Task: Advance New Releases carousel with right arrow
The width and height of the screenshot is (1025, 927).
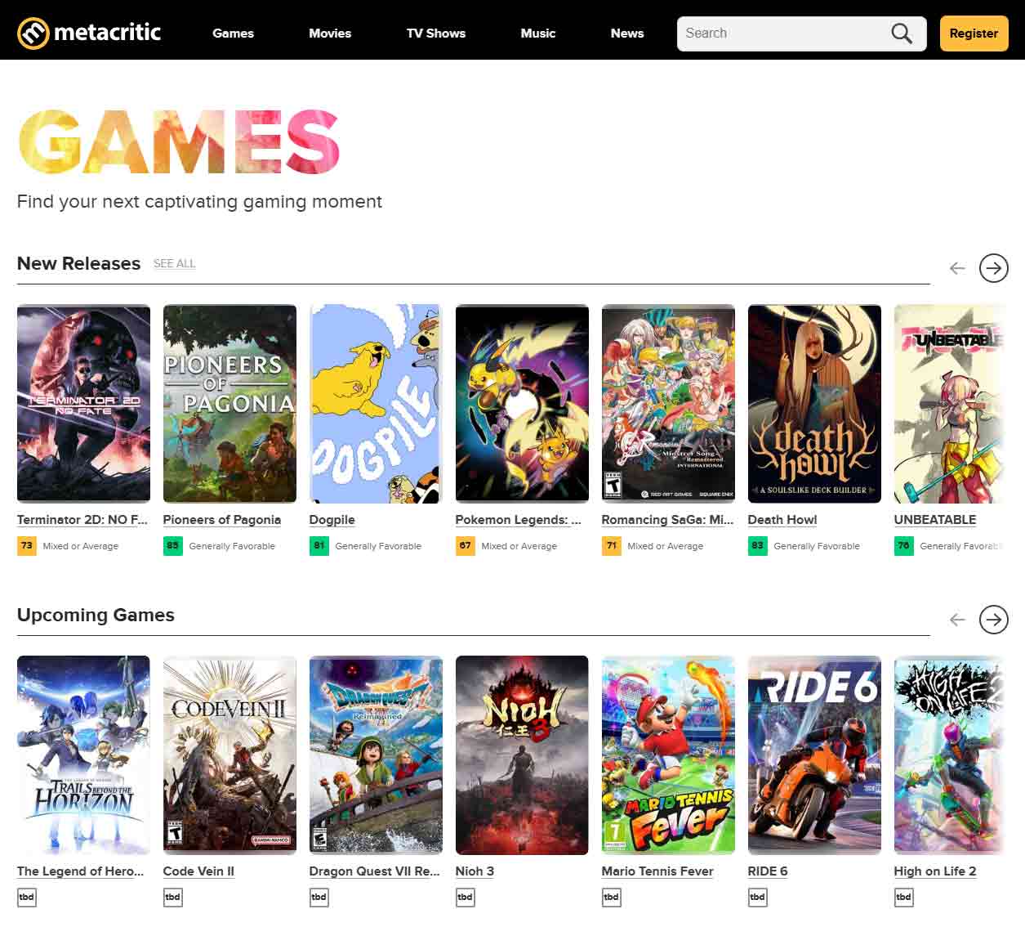Action: click(993, 268)
